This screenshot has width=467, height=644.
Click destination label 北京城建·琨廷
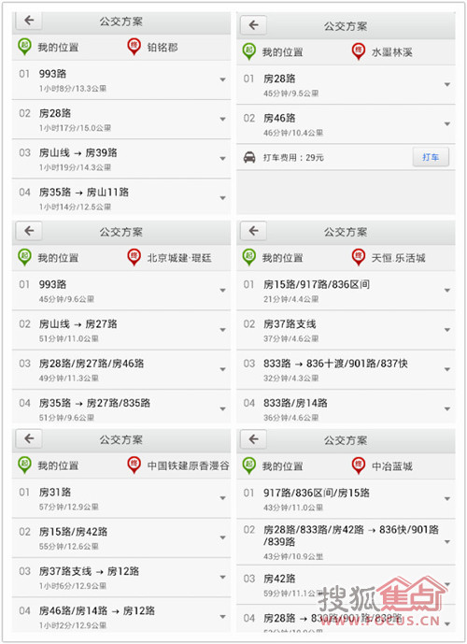(x=179, y=258)
